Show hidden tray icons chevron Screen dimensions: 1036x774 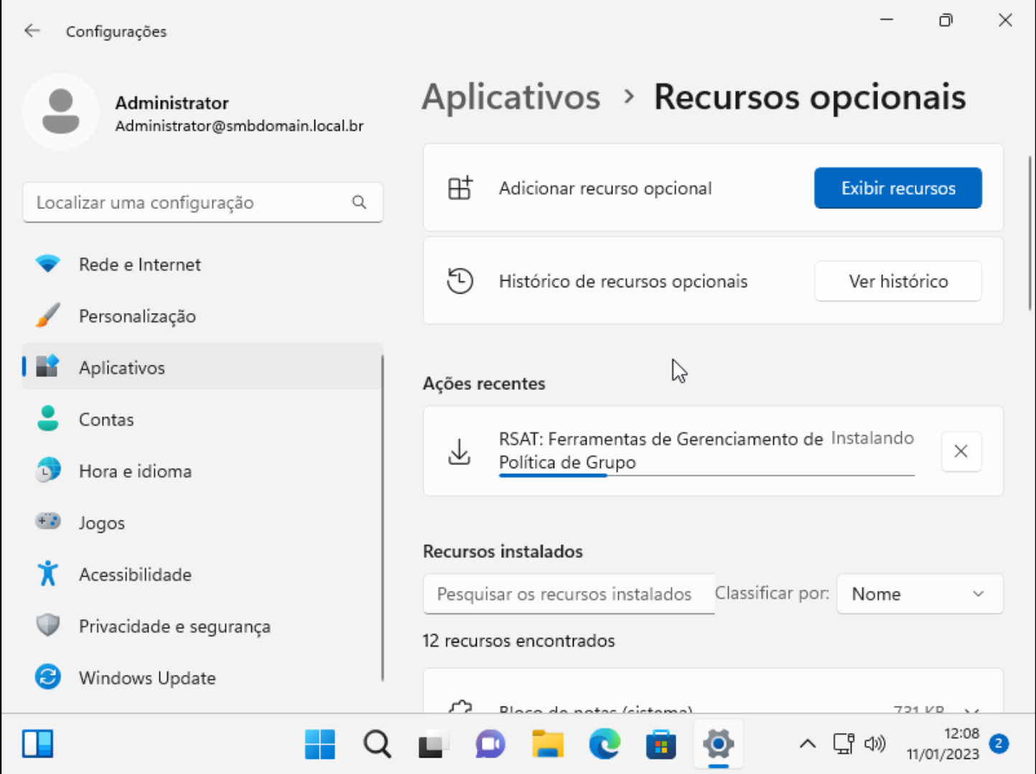coord(808,744)
